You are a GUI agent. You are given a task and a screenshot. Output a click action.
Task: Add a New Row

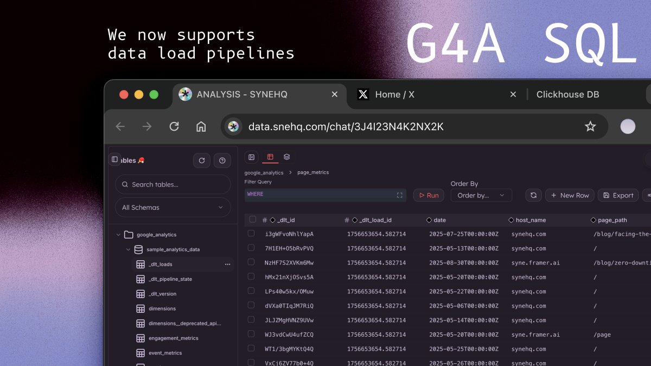click(570, 195)
